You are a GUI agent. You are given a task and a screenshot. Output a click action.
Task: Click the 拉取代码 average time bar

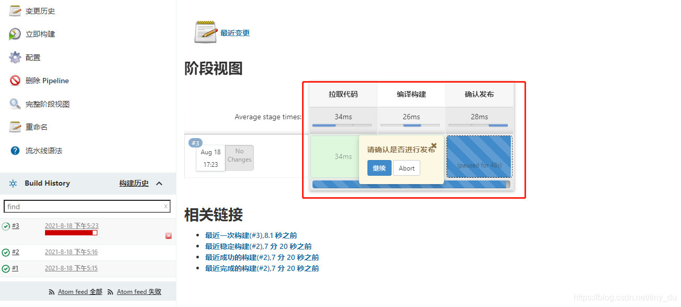click(342, 126)
